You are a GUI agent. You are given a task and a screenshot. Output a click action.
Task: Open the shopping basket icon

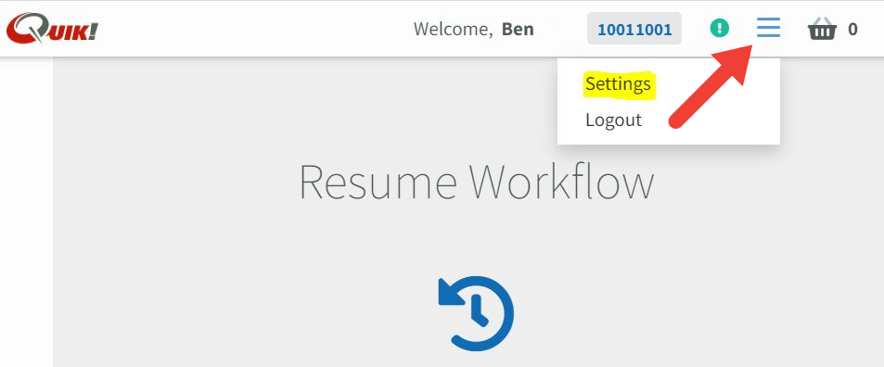pyautogui.click(x=823, y=28)
